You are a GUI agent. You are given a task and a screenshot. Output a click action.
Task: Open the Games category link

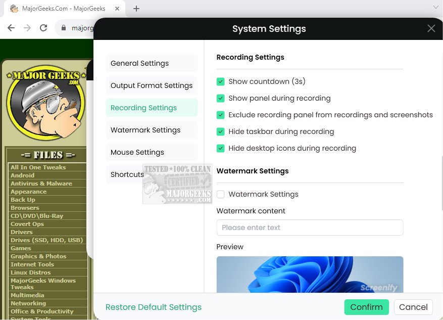(21, 248)
